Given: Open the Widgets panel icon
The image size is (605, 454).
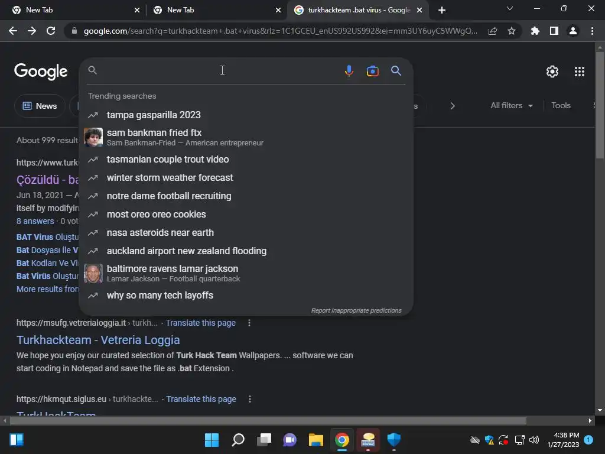Looking at the screenshot, I should [17, 440].
